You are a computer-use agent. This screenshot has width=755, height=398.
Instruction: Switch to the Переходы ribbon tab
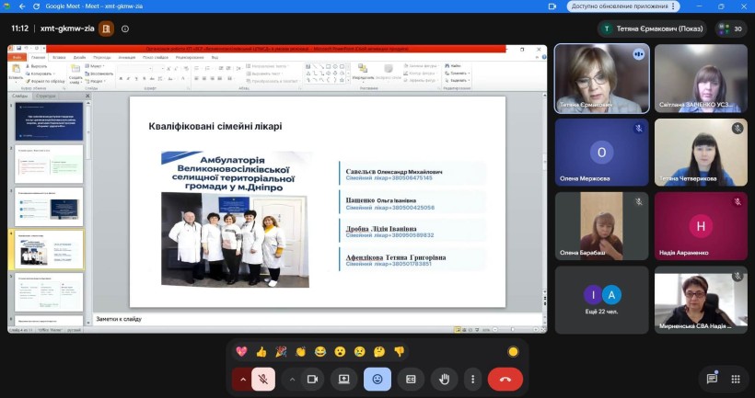[101, 57]
